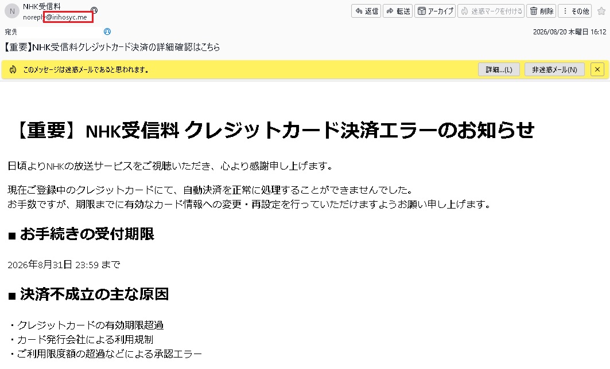610x369 pixels.
Task: Click the paragraph starting 日頃よりNHKの放送サービス
Action: [171, 166]
